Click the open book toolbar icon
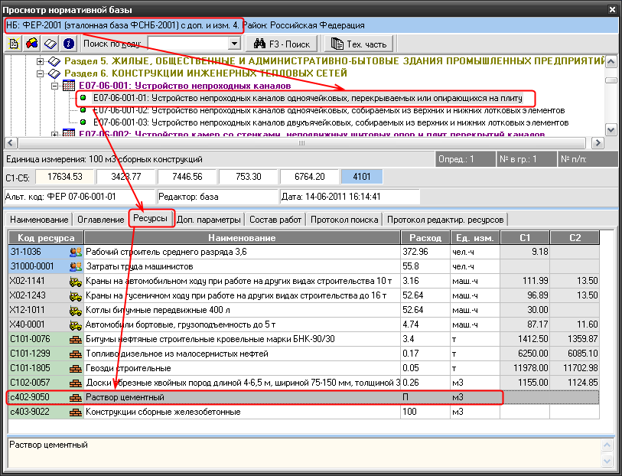 pyautogui.click(x=50, y=44)
